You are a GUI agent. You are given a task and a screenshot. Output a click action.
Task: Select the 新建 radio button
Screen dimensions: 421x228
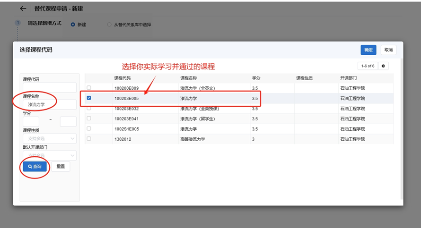point(73,25)
